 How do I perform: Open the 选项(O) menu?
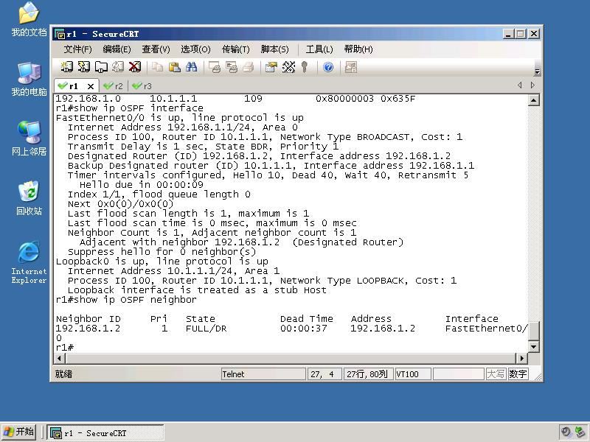pyautogui.click(x=195, y=49)
